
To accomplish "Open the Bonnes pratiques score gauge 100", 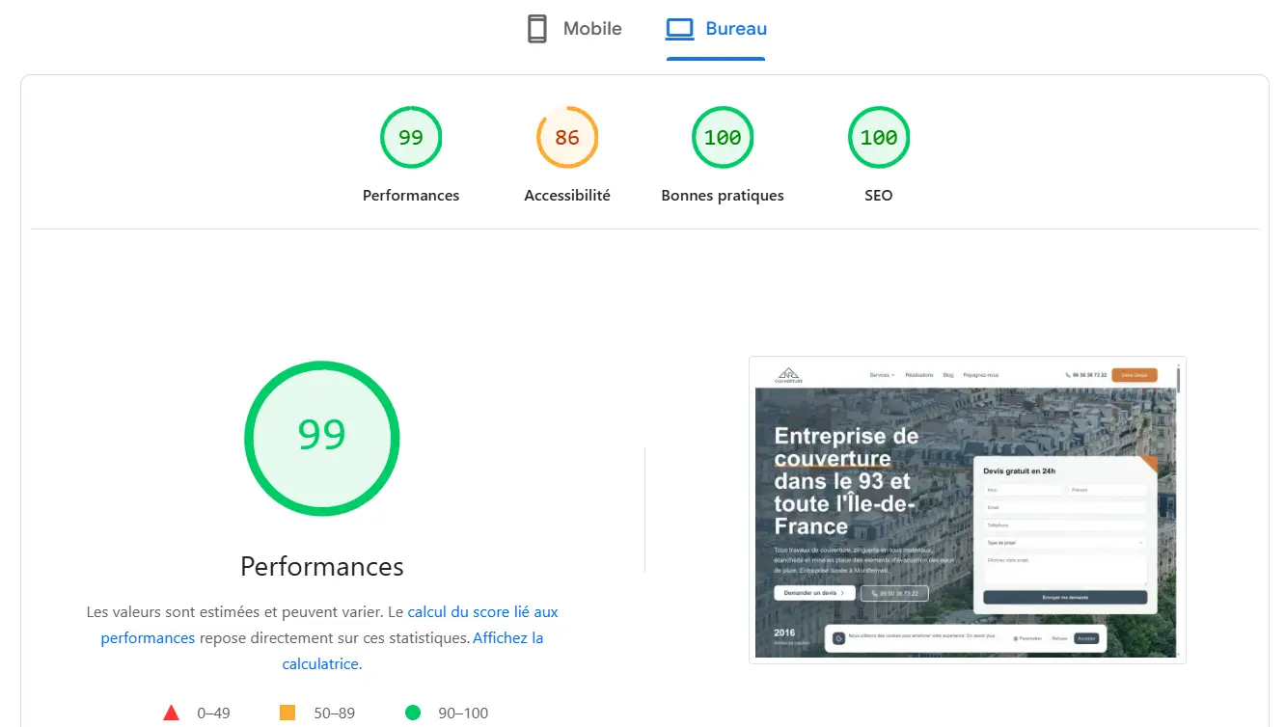I will coord(723,137).
